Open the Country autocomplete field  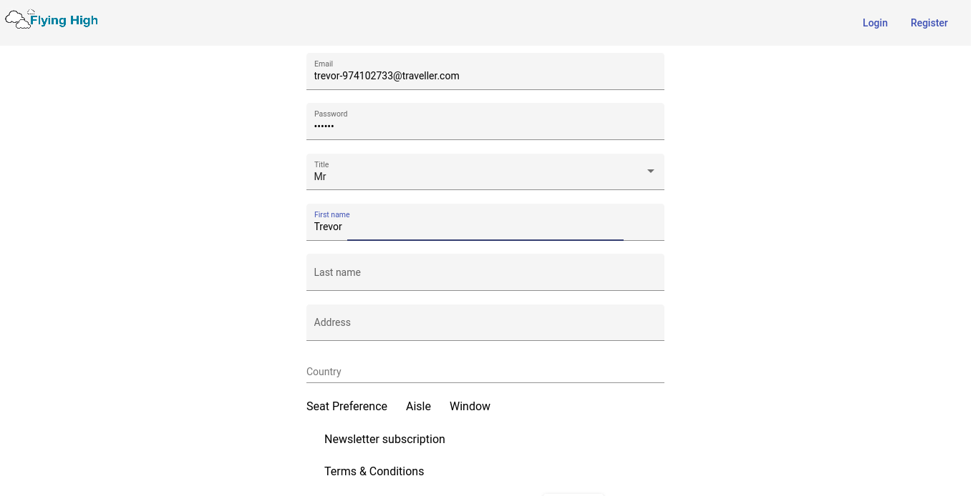485,372
